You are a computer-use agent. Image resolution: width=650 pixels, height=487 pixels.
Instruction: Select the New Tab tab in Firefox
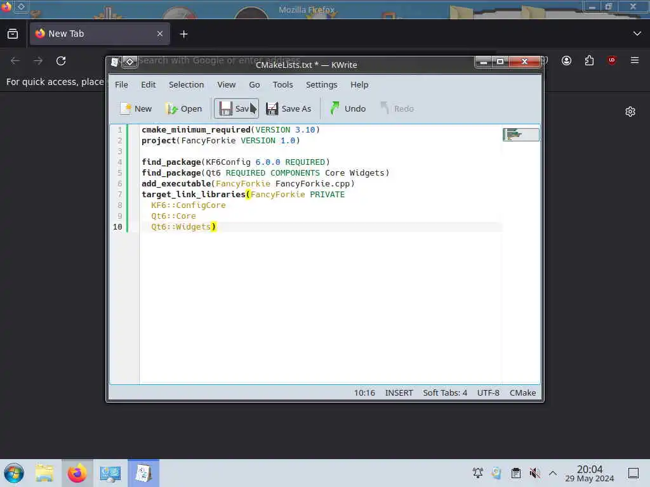coord(100,34)
